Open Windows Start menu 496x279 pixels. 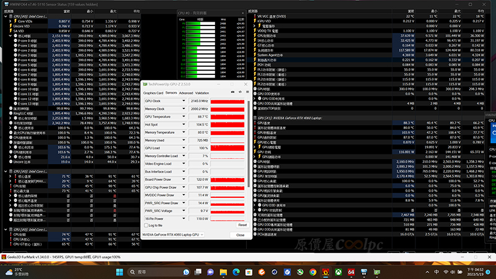[x=120, y=272]
